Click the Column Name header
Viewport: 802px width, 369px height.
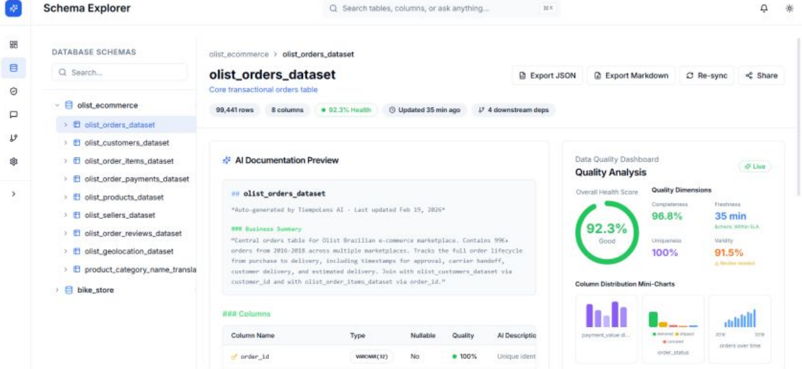(x=253, y=336)
